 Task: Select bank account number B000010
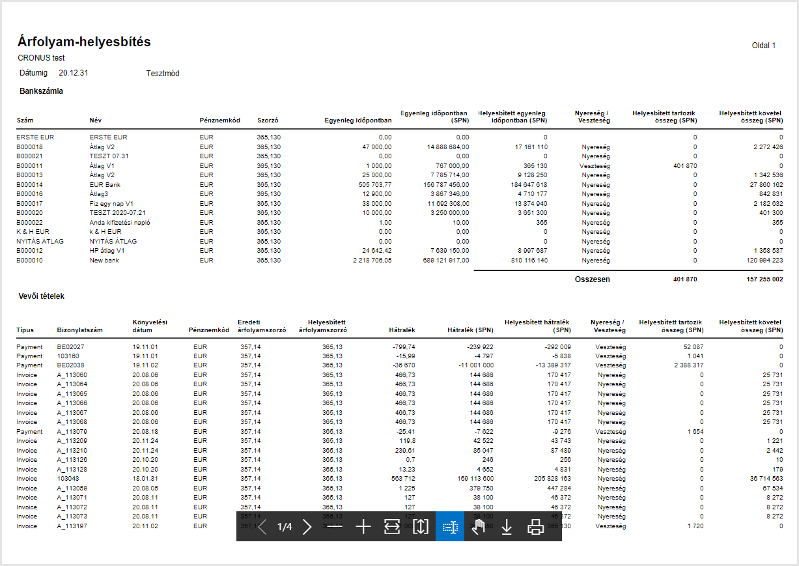pos(30,261)
